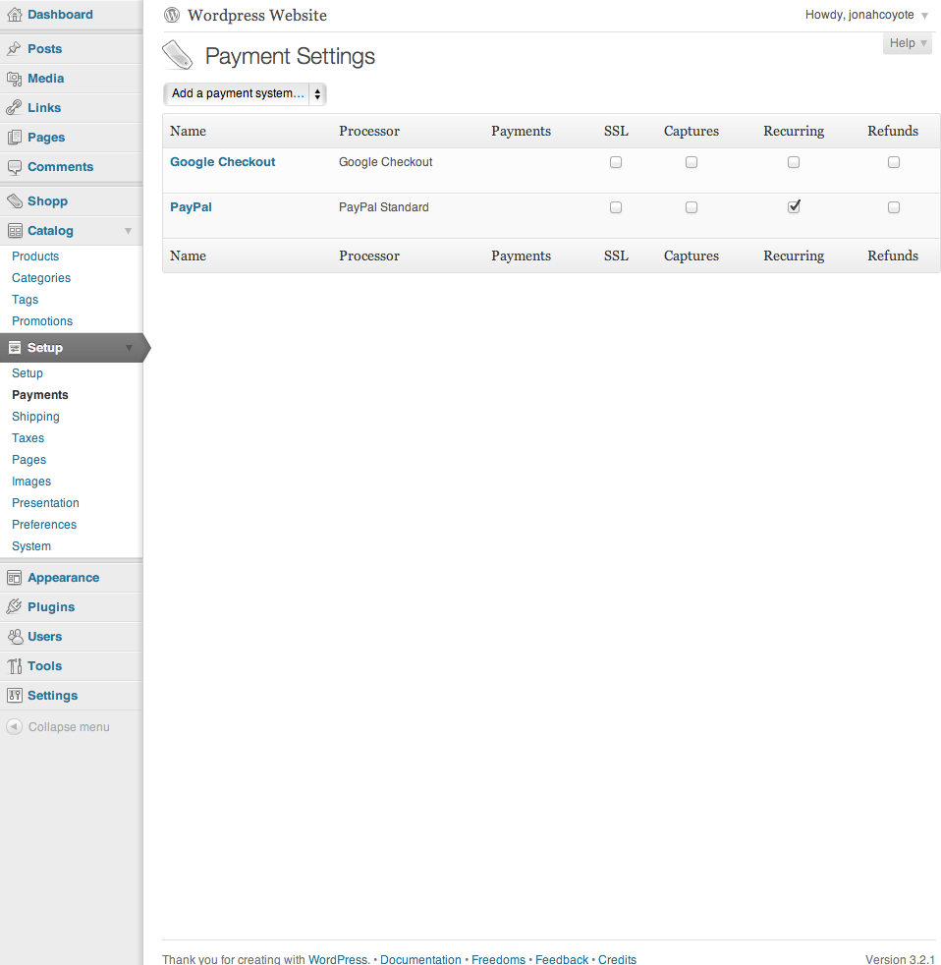Click the Wordpress Website title link
Image resolution: width=941 pixels, height=965 pixels.
[x=257, y=16]
